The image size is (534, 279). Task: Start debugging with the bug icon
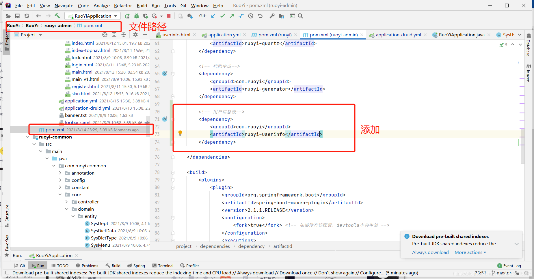click(x=137, y=16)
